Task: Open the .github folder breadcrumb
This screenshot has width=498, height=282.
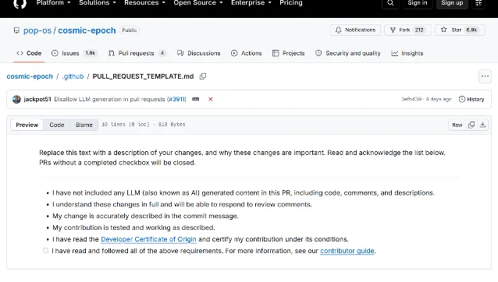Action: (x=73, y=76)
